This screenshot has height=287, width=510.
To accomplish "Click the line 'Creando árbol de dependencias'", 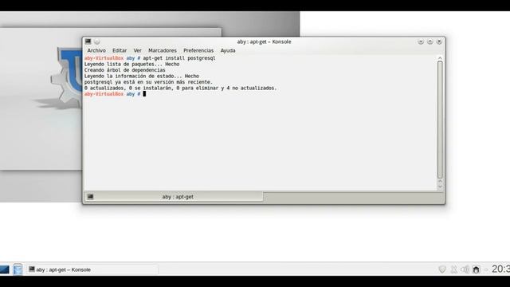I will 124,70.
